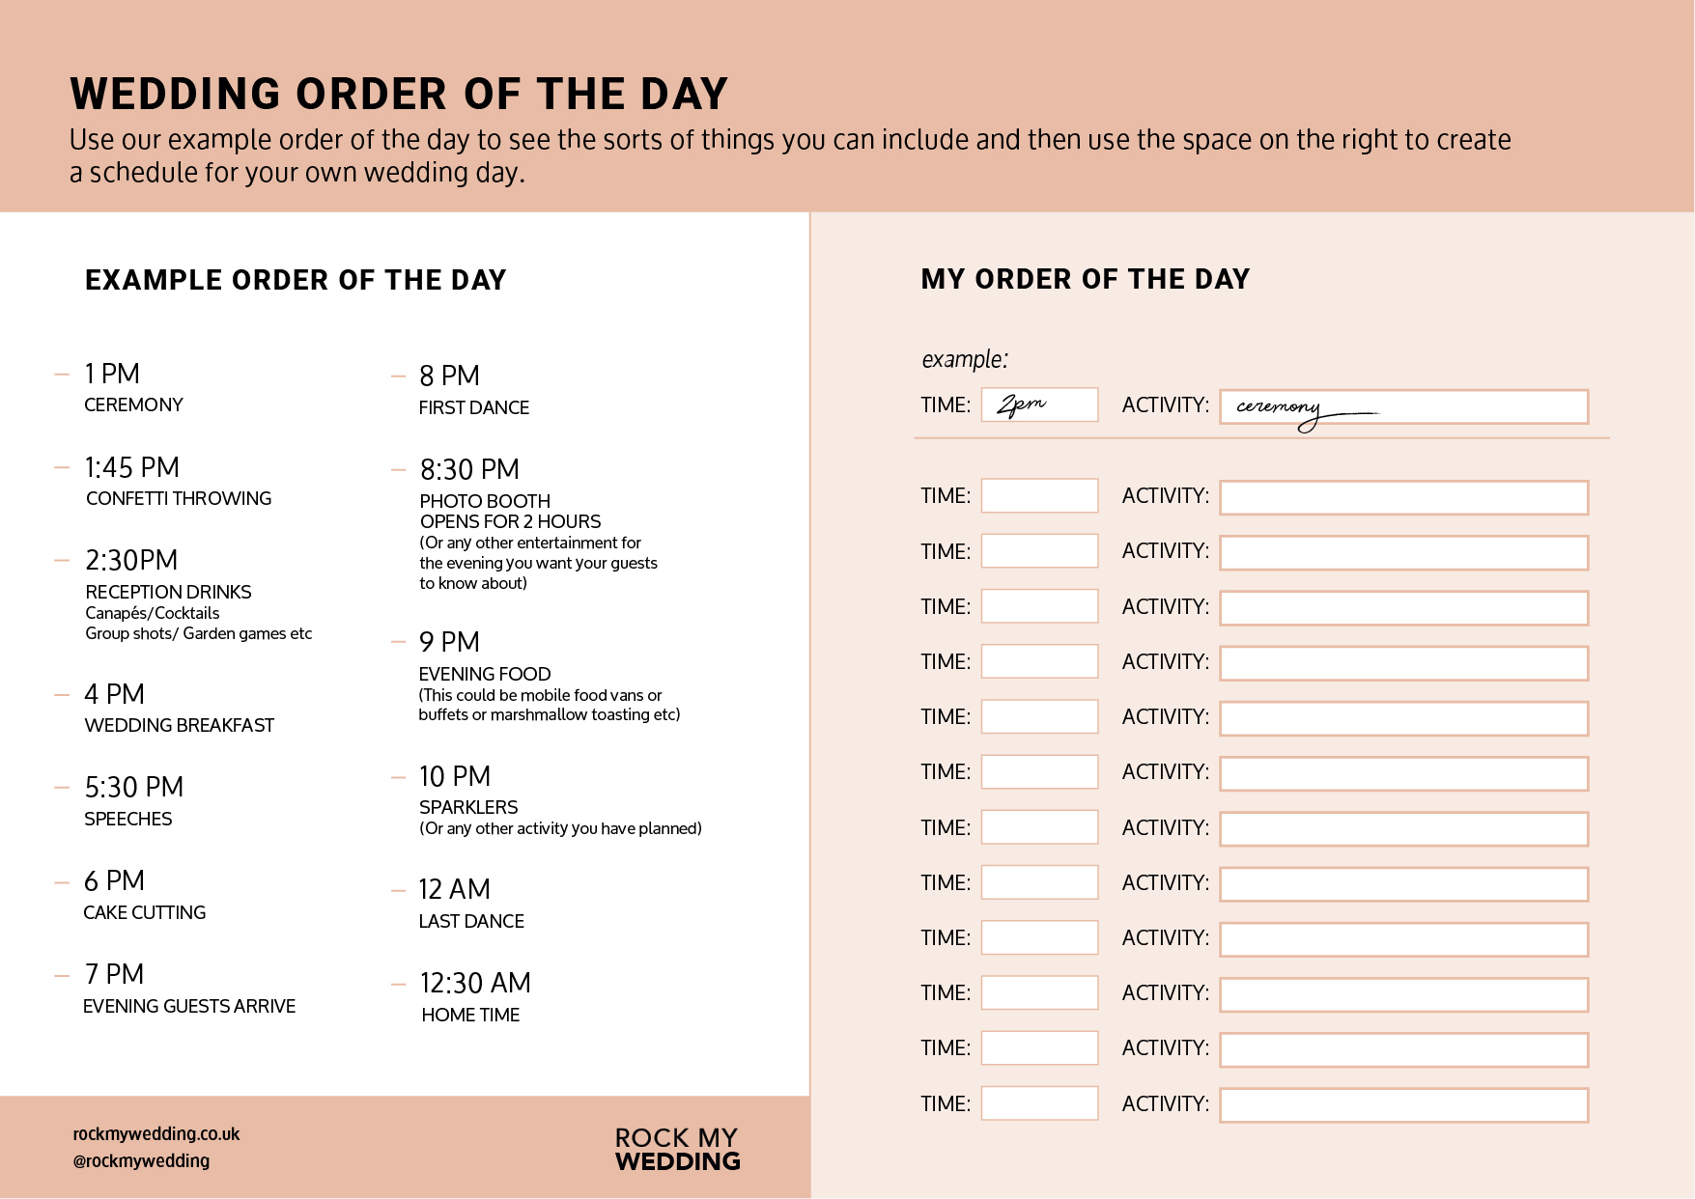Image resolution: width=1695 pixels, height=1199 pixels.
Task: Focus the last TIME field at the bottom
Action: click(1039, 1102)
